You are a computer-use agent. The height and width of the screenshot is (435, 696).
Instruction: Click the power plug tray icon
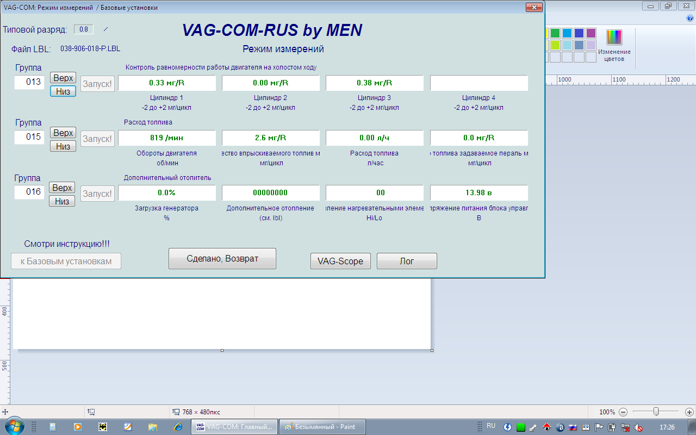click(612, 427)
